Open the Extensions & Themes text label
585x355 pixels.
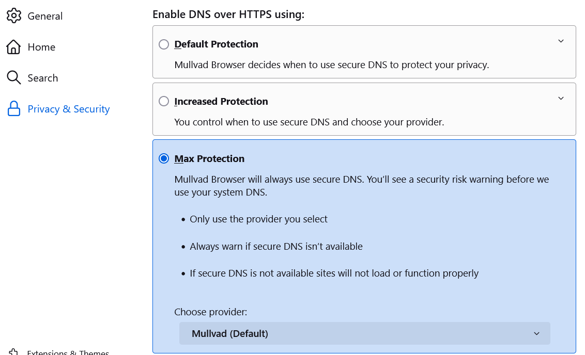(x=68, y=353)
